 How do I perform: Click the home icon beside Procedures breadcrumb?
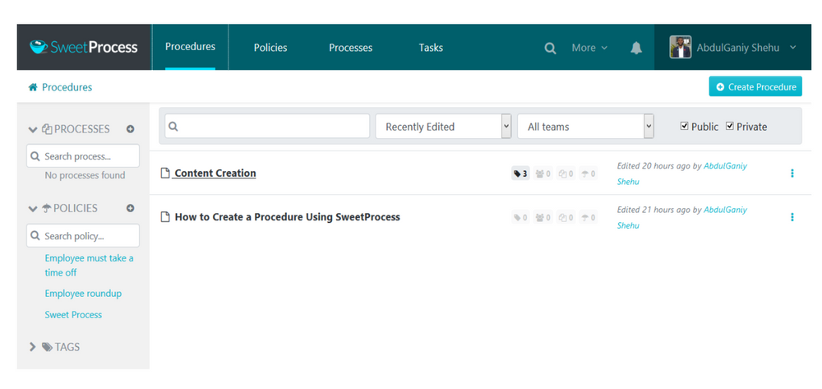pyautogui.click(x=33, y=87)
